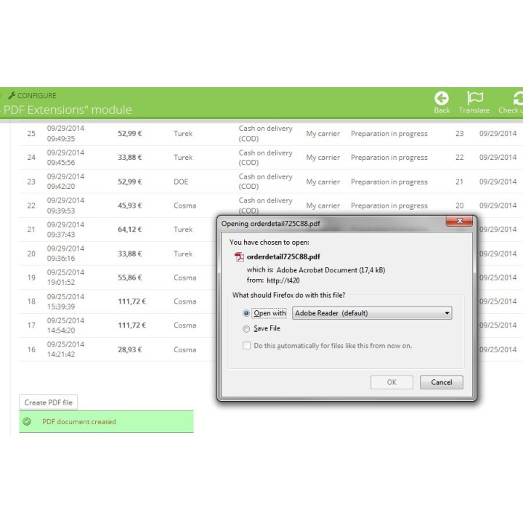Click 'Cash on delivery (COD)' in order 25 row

[266, 134]
